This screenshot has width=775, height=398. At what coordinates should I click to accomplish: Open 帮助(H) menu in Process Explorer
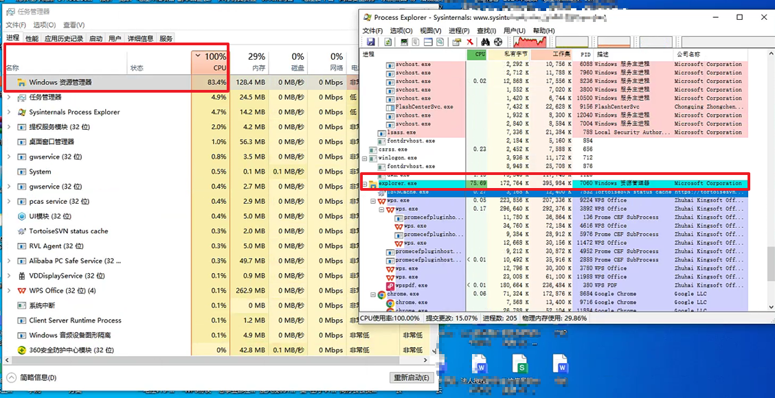click(544, 31)
